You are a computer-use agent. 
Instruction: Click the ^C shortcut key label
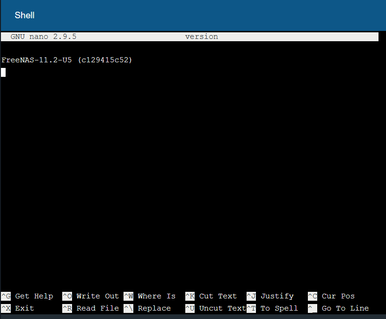coord(313,296)
